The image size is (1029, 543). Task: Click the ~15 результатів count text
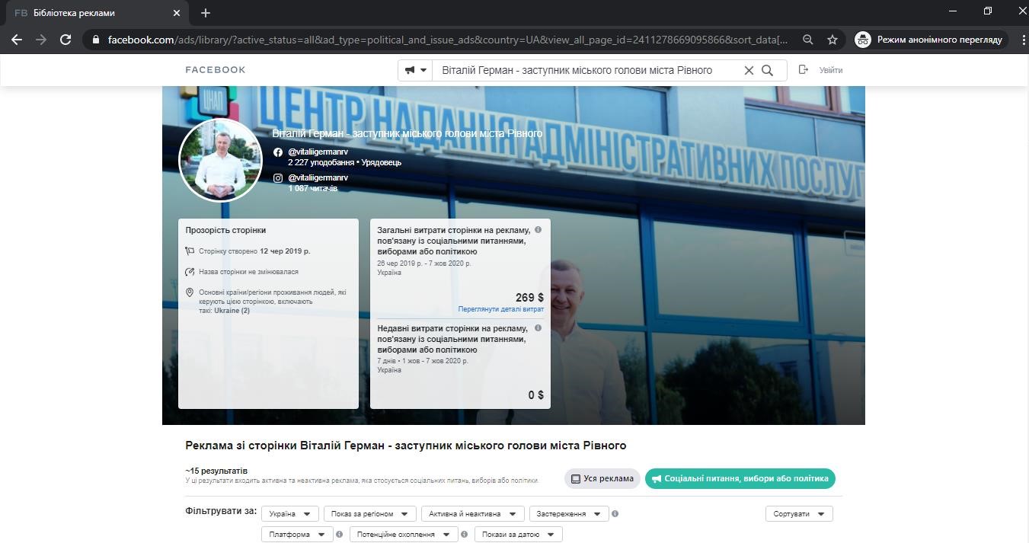coord(216,471)
